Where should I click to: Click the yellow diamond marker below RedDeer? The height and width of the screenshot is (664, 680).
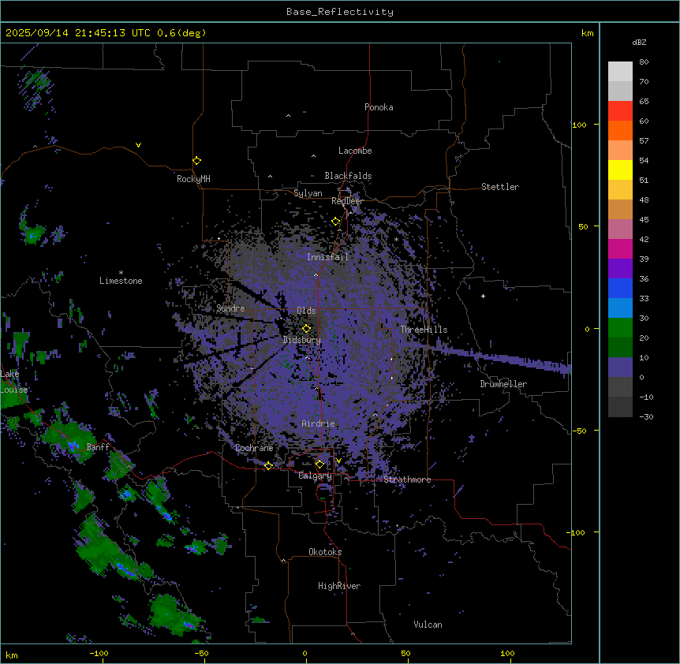tap(336, 222)
